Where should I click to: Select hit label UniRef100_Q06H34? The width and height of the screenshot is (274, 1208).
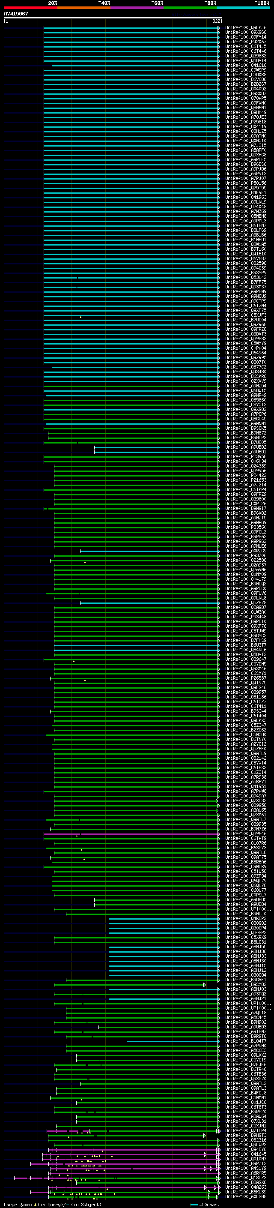[245, 461]
